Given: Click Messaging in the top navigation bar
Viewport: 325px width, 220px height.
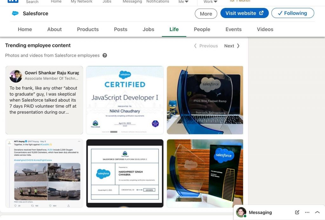Looking at the screenshot, I should point(132,2).
